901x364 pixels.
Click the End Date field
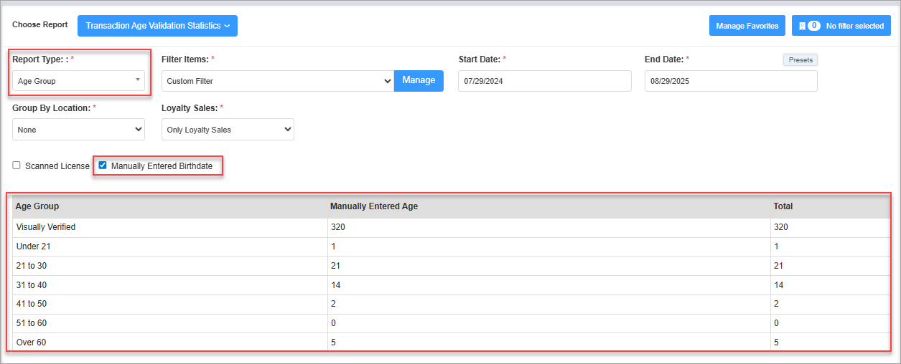pos(731,81)
